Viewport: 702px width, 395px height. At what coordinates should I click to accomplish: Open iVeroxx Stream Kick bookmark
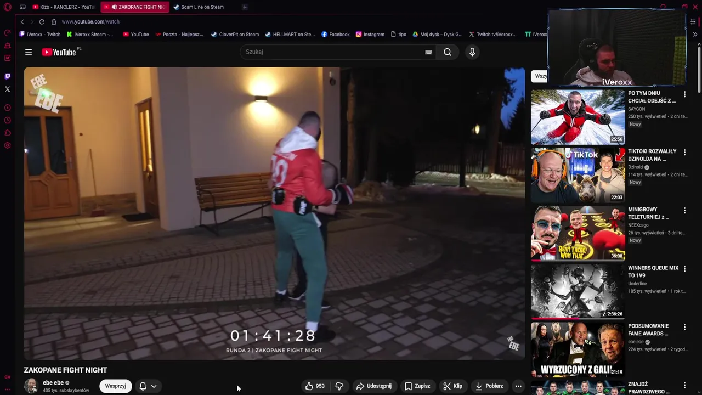[90, 34]
